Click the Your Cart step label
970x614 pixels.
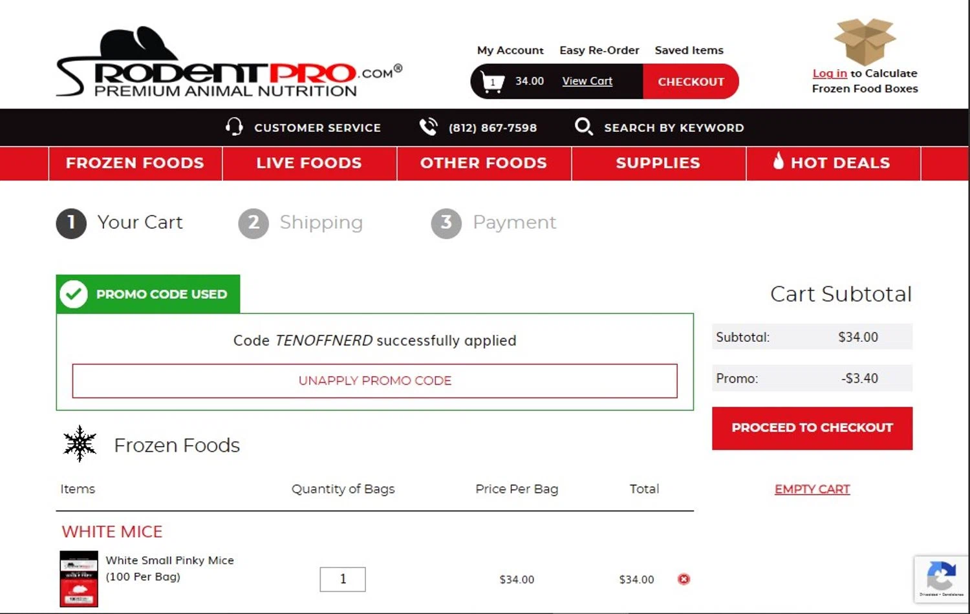pyautogui.click(x=140, y=222)
